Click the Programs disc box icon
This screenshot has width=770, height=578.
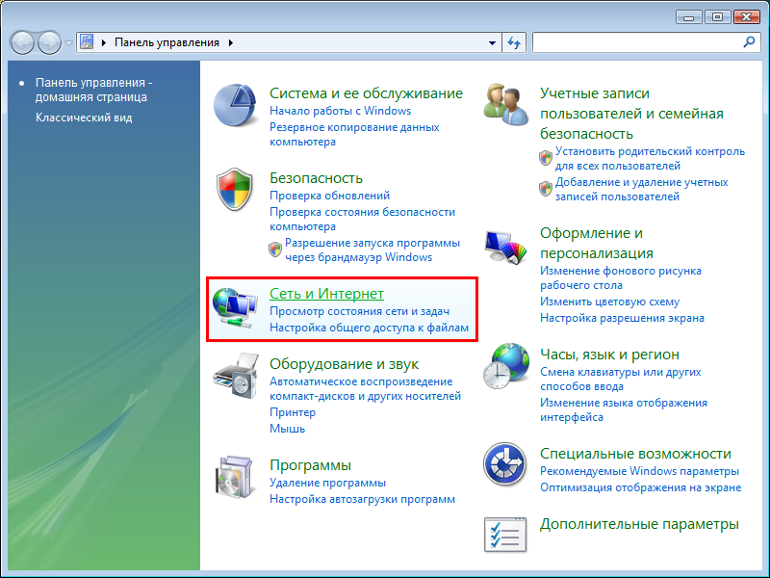click(x=235, y=477)
